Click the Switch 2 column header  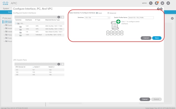pyautogui.click(x=51, y=67)
